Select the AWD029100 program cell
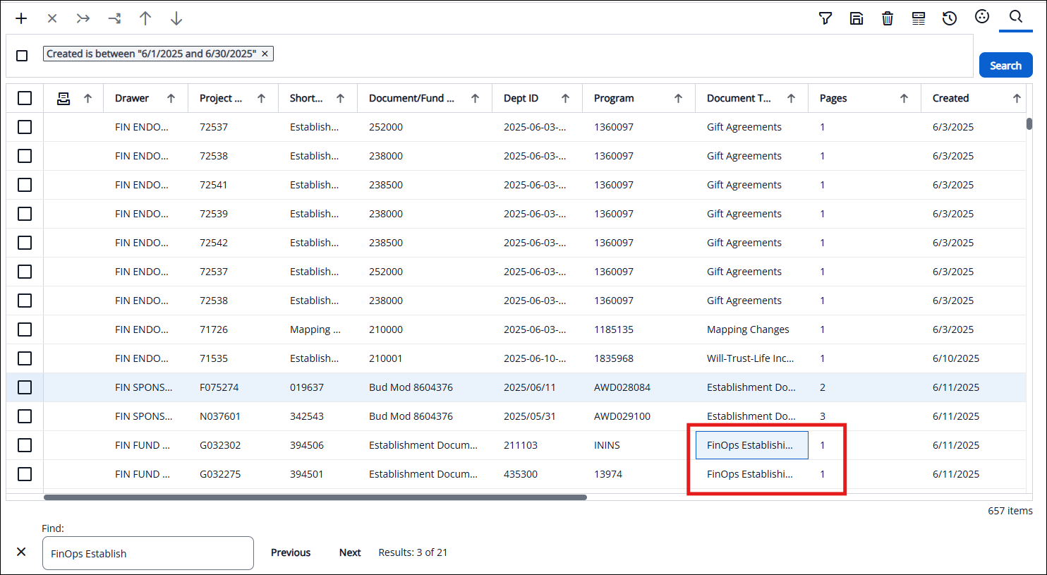 tap(622, 416)
